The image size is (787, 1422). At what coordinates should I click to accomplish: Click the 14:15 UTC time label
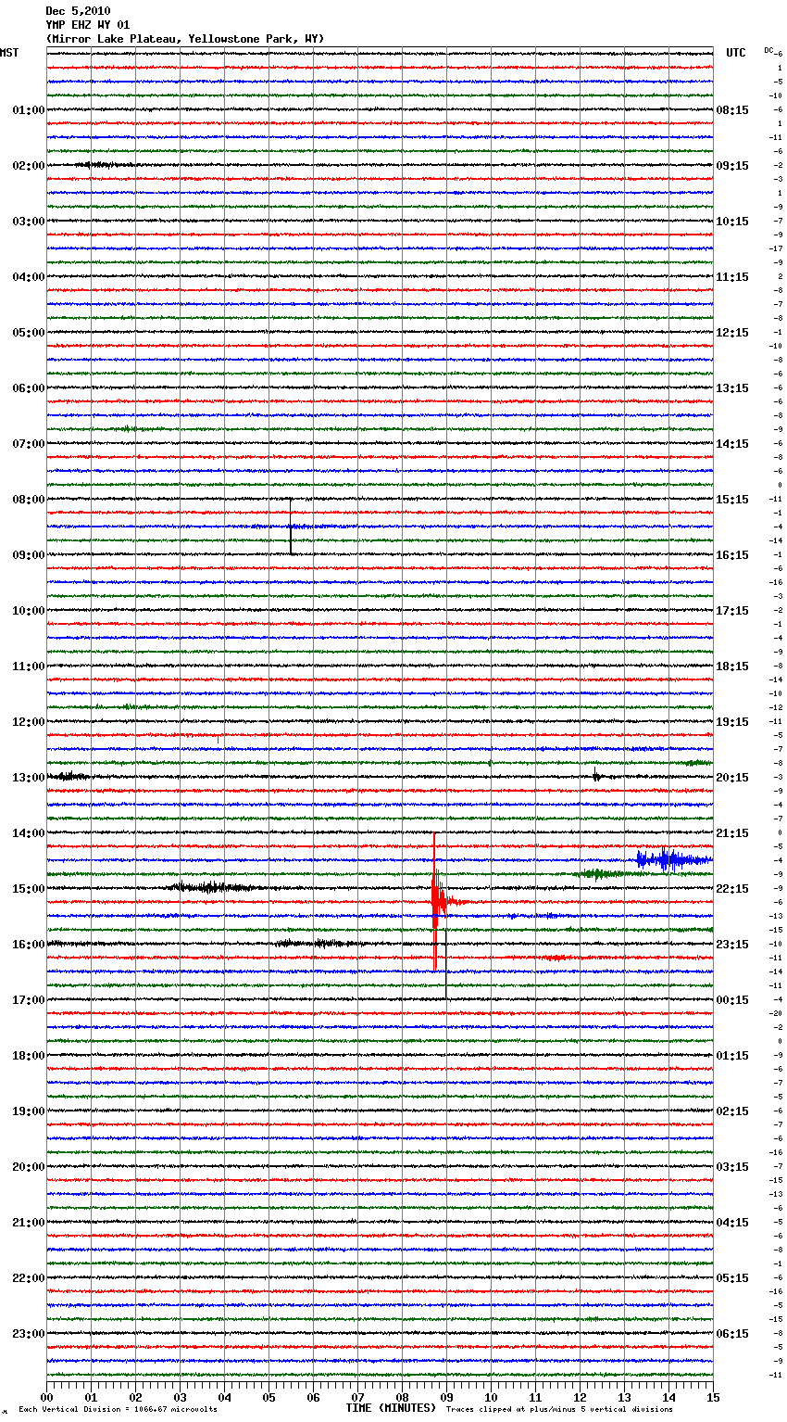tap(732, 444)
